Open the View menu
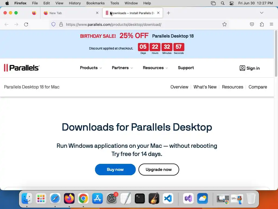This screenshot has height=209, width=278. click(x=59, y=3)
